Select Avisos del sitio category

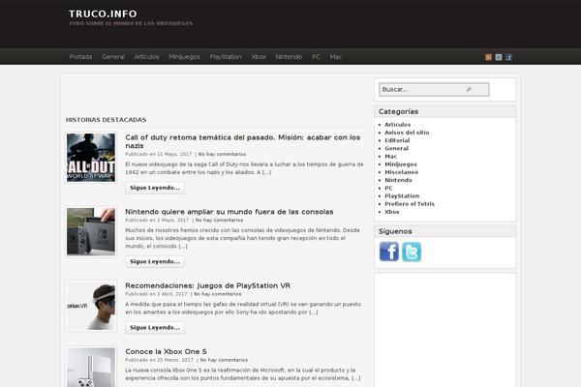pyautogui.click(x=407, y=133)
